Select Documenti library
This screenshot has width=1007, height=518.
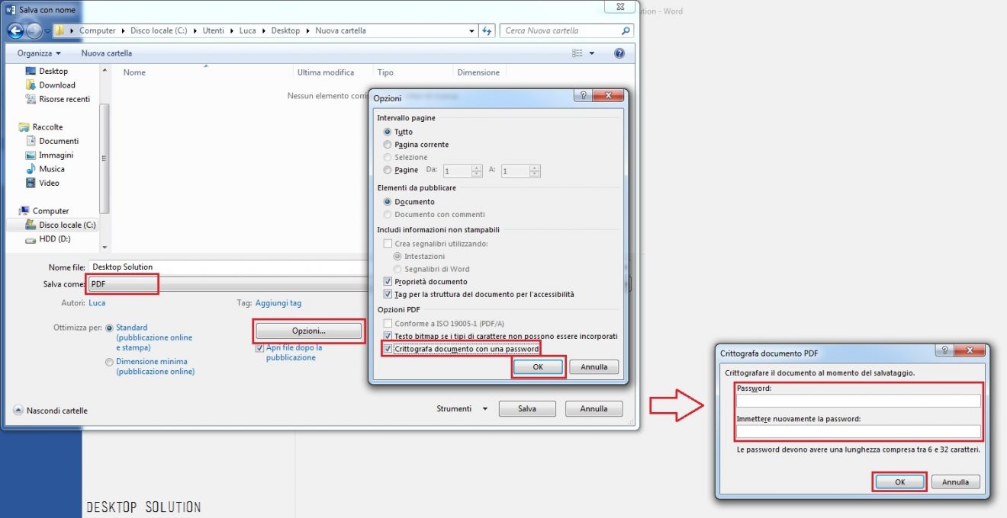[x=59, y=141]
